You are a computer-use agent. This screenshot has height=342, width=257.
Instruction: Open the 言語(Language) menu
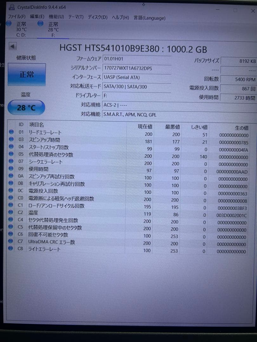(x=149, y=18)
